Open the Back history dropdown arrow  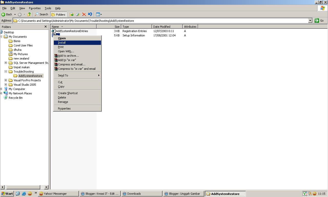[15, 14]
